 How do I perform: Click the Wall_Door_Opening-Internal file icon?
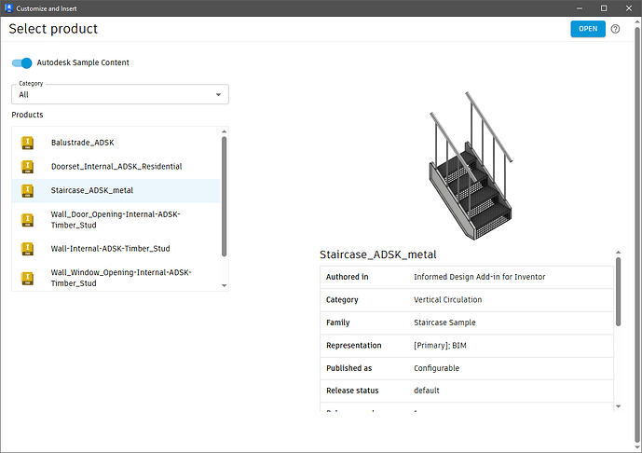coord(27,220)
